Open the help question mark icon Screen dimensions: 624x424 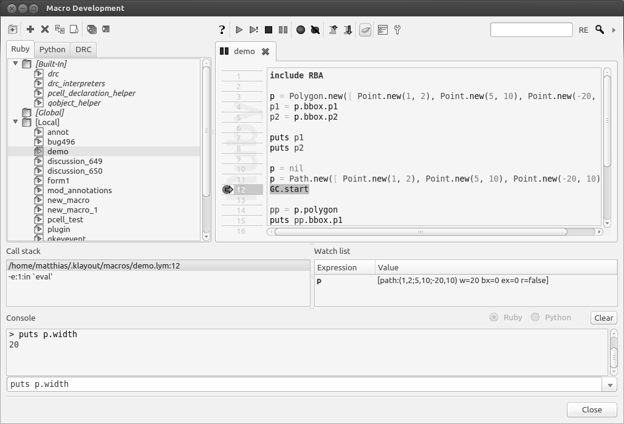(222, 29)
